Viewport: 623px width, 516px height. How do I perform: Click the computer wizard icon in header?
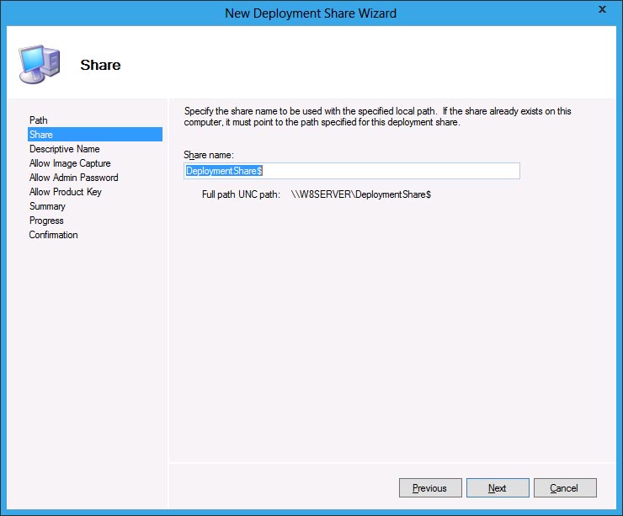click(38, 63)
